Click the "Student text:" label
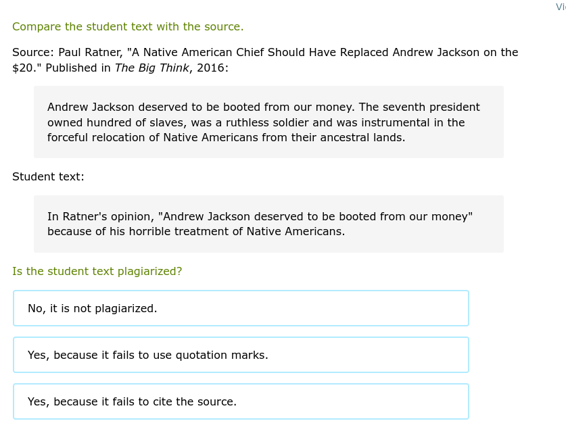 tap(48, 176)
